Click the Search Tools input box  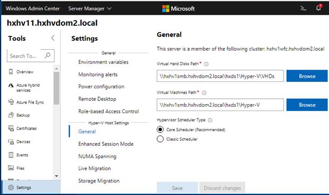tap(31, 55)
